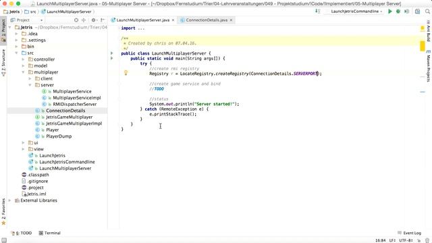Run the LaunchJetrisCommandline configuration

(390, 11)
